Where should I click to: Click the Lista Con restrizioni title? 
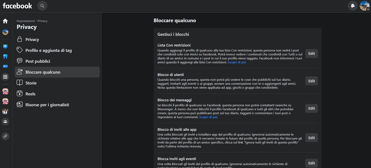(174, 45)
